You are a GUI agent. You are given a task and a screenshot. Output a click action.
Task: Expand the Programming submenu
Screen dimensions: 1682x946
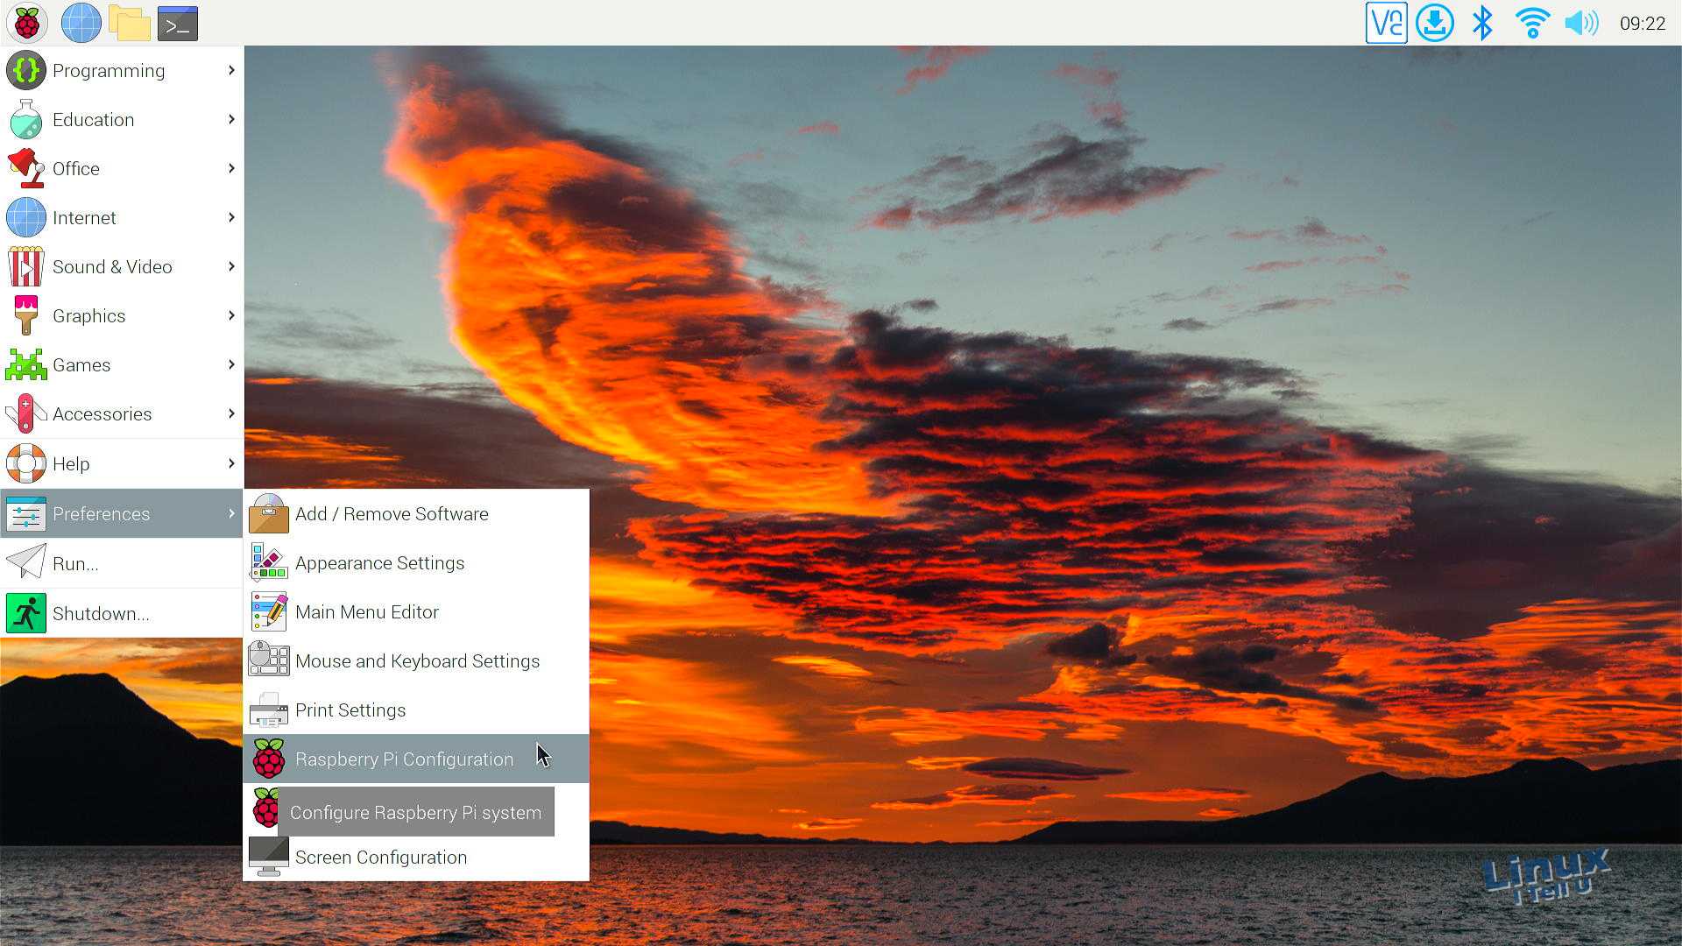point(109,71)
